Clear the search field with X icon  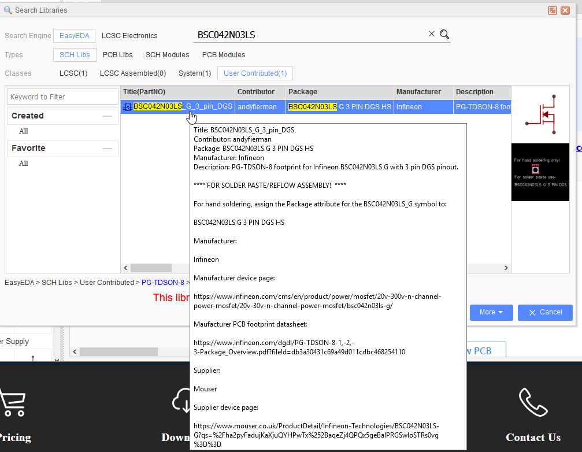click(x=431, y=34)
